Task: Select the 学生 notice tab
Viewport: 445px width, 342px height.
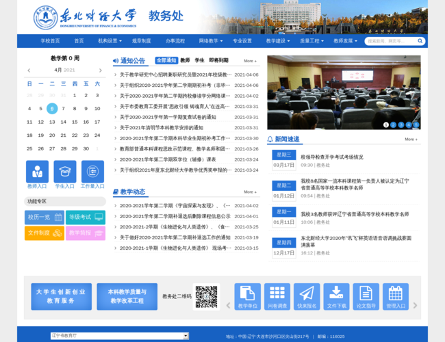Action: click(x=199, y=60)
